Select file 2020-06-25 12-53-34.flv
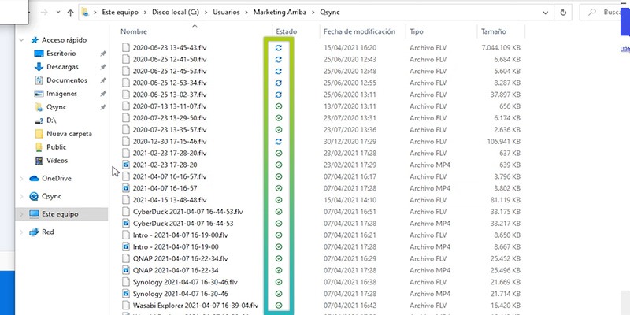This screenshot has height=315, width=630. click(169, 83)
